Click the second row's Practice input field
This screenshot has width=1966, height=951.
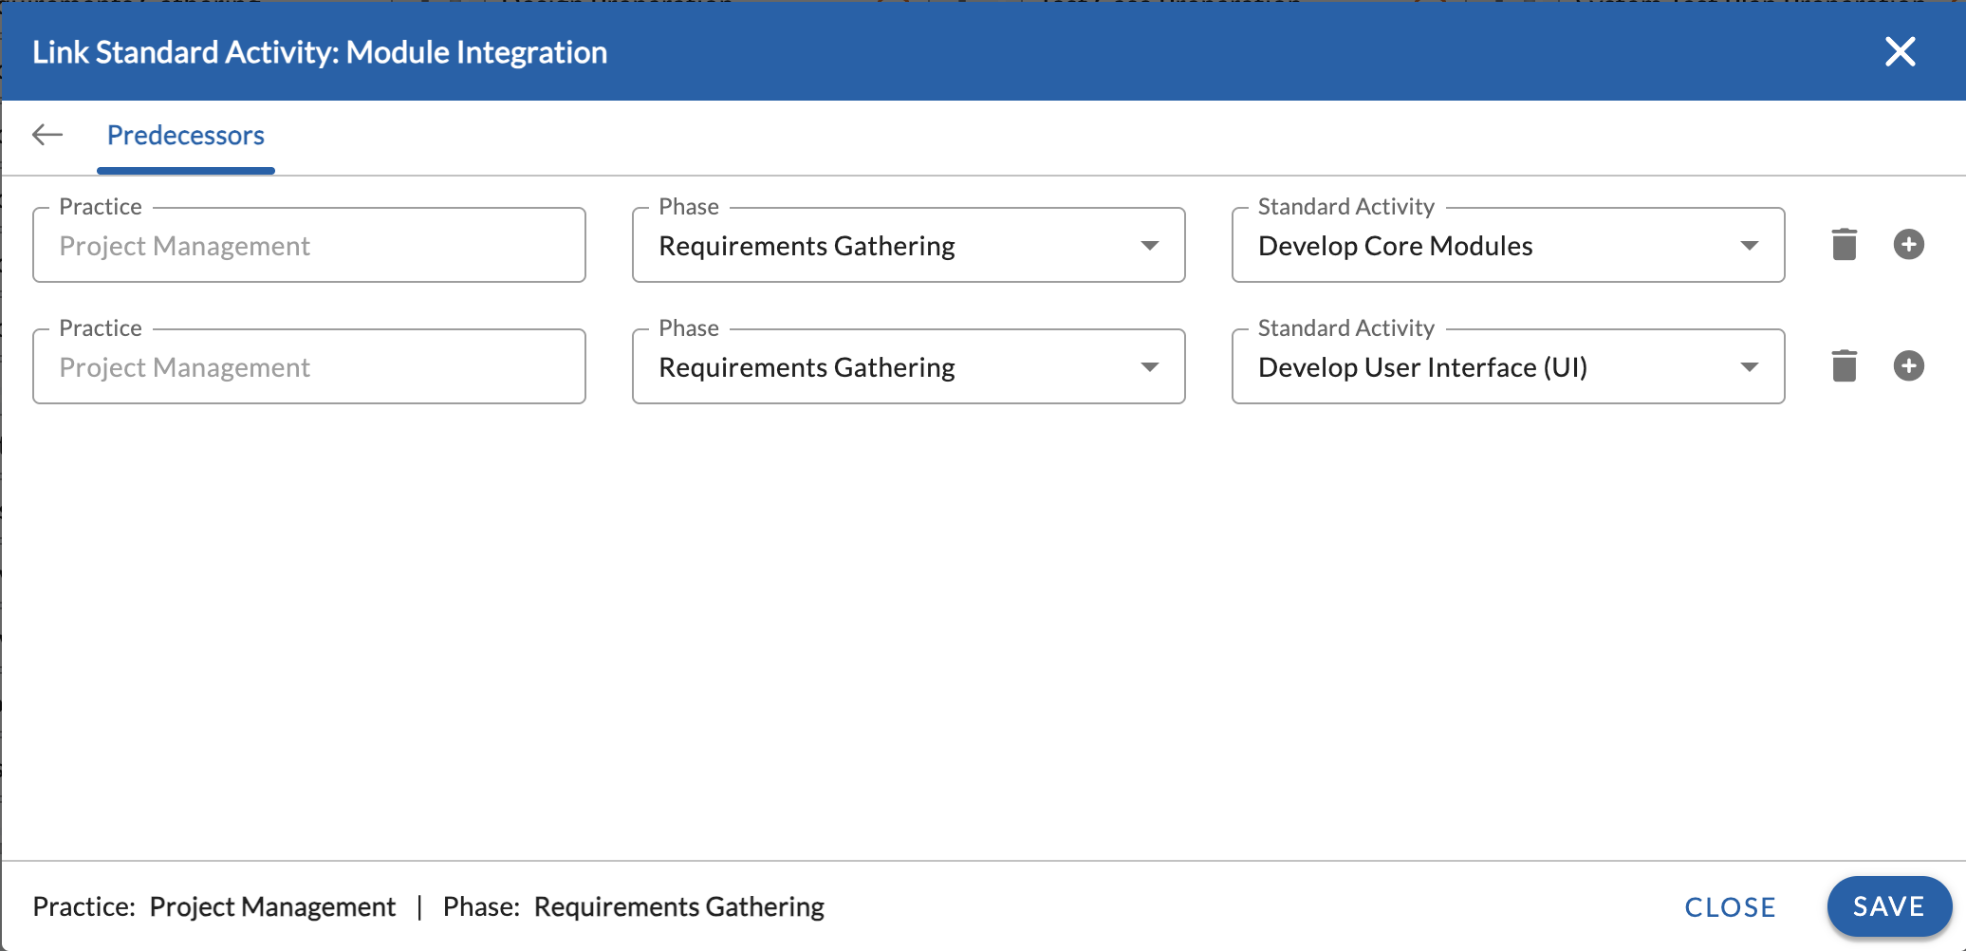[x=308, y=367]
